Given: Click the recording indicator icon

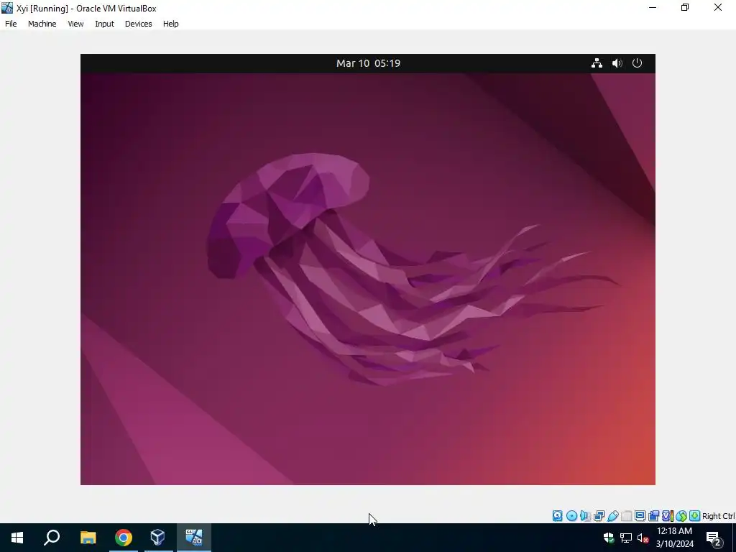Looking at the screenshot, I should coord(653,516).
